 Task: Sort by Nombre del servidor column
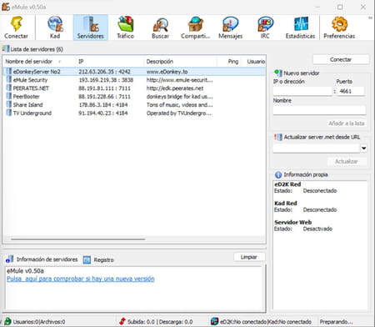click(x=39, y=62)
